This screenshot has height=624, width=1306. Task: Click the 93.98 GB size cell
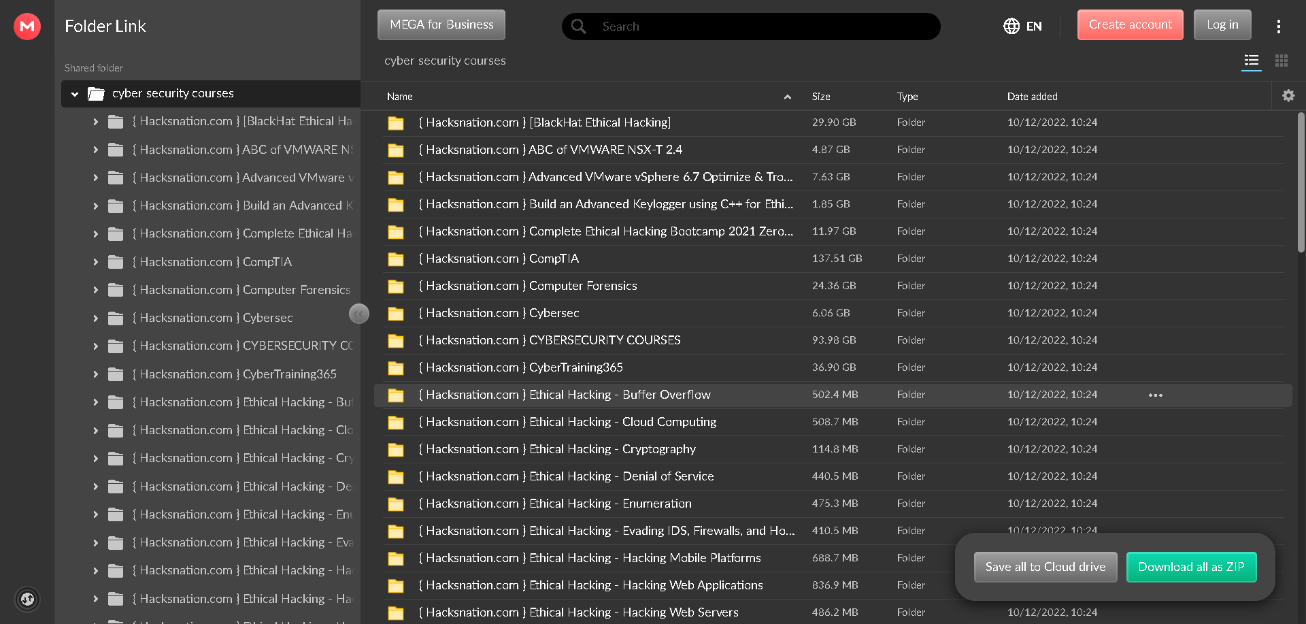pos(834,340)
